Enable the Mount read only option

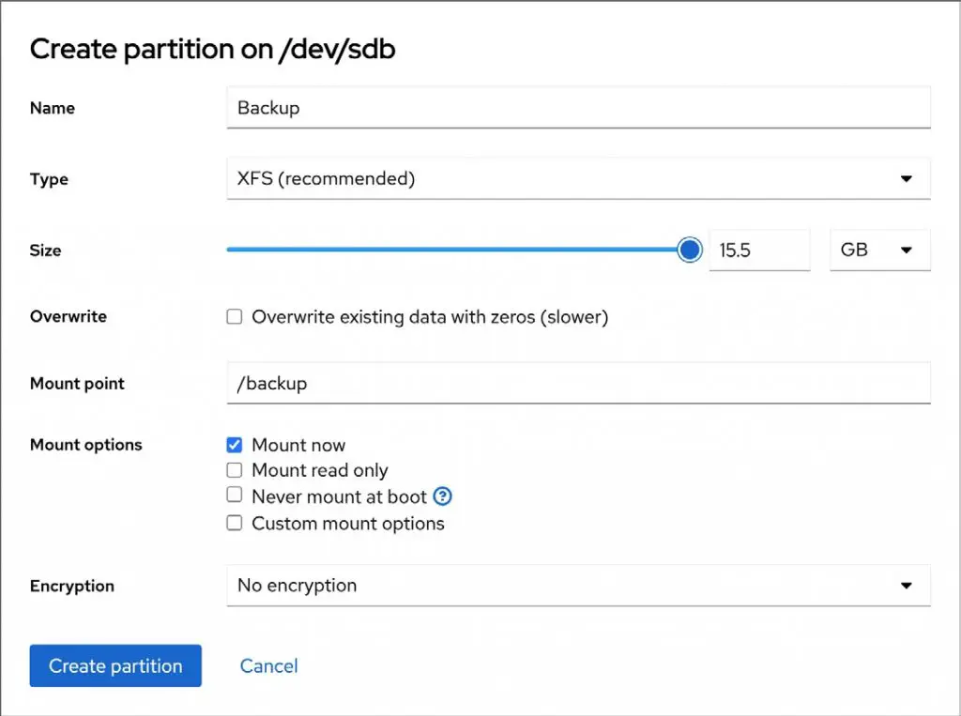[x=235, y=470]
